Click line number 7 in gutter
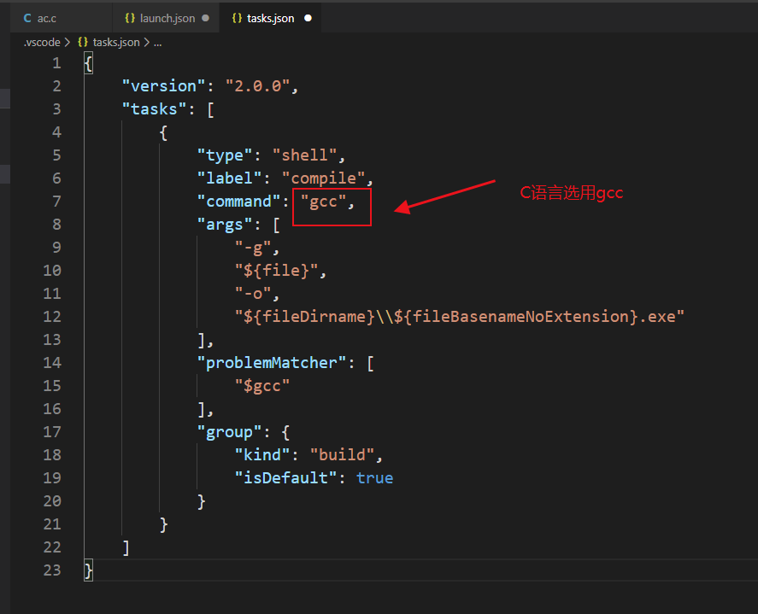The image size is (758, 614). [56, 201]
